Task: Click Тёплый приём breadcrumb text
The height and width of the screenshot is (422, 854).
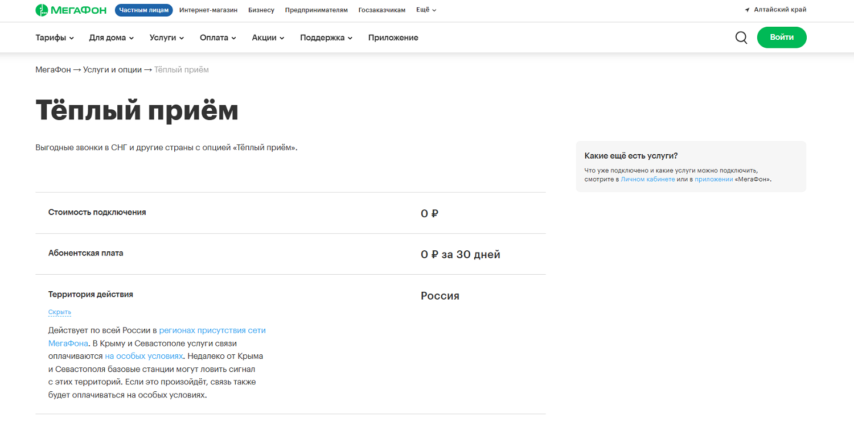Action: pos(182,69)
